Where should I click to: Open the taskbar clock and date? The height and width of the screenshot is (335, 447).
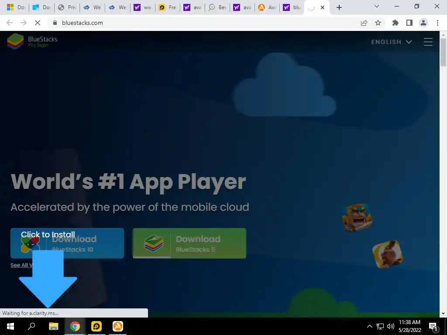(x=409, y=326)
